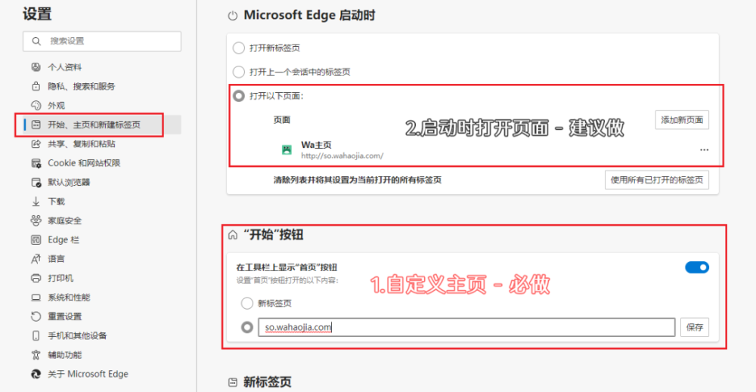Click 使用所有已打开的标签页 button
The image size is (756, 392).
click(x=657, y=180)
